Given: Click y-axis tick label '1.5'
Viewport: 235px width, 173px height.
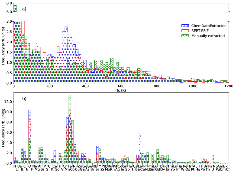Looking at the screenshot, I should [x=9, y=52].
